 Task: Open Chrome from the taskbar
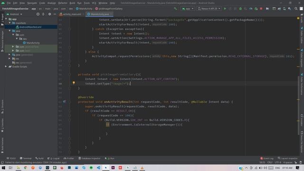point(25,168)
